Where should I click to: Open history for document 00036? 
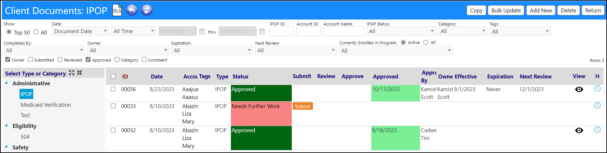click(x=597, y=89)
